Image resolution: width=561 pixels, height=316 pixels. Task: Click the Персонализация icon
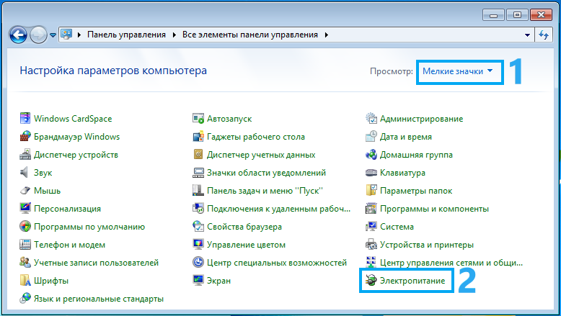(x=25, y=209)
